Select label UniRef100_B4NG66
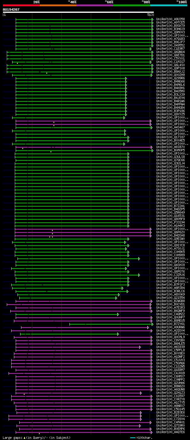The width and height of the screenshot is (190, 440). coord(170,81)
